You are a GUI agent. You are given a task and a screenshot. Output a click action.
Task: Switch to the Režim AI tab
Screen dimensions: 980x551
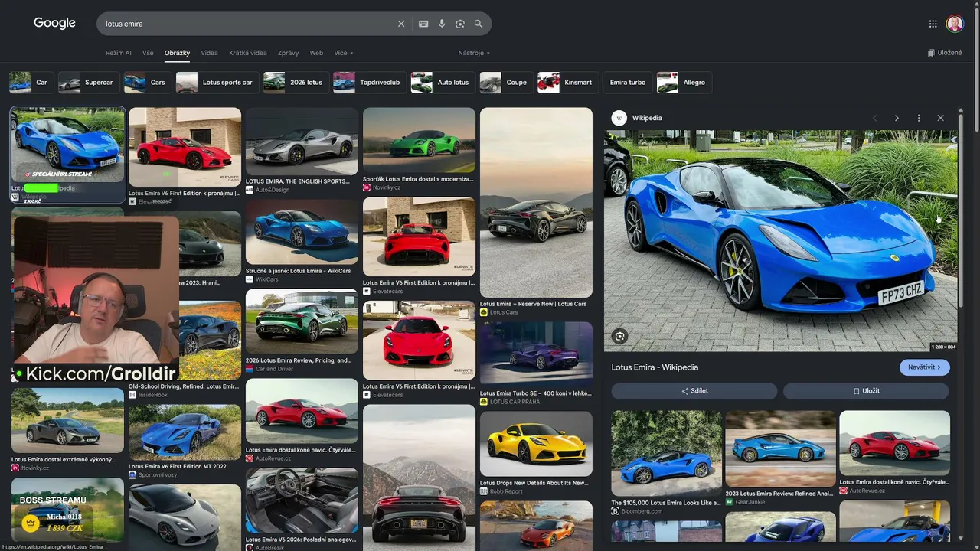[119, 53]
